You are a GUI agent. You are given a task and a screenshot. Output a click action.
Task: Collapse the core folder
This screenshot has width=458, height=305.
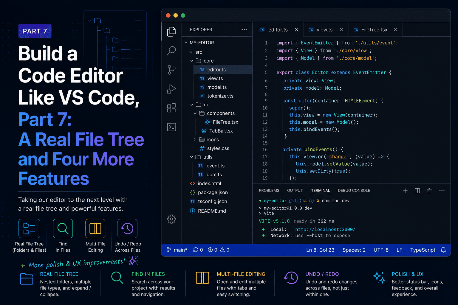point(192,61)
